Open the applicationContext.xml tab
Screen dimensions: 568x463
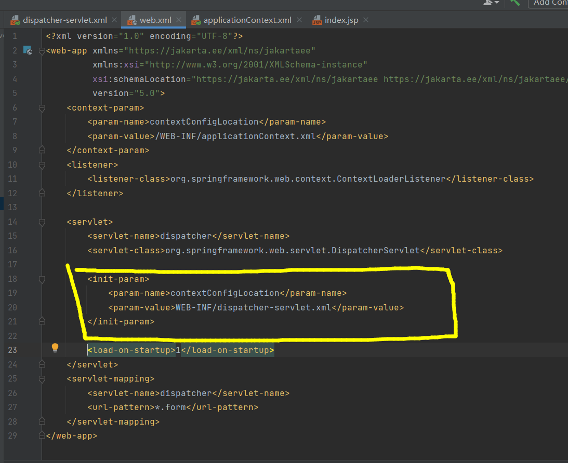point(247,20)
